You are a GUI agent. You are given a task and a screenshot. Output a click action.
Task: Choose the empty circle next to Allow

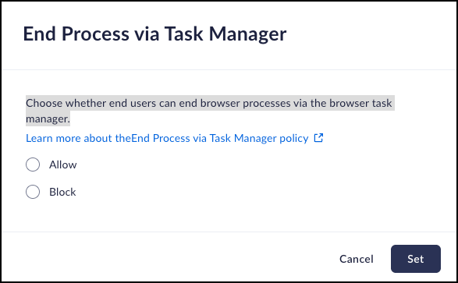[33, 164]
